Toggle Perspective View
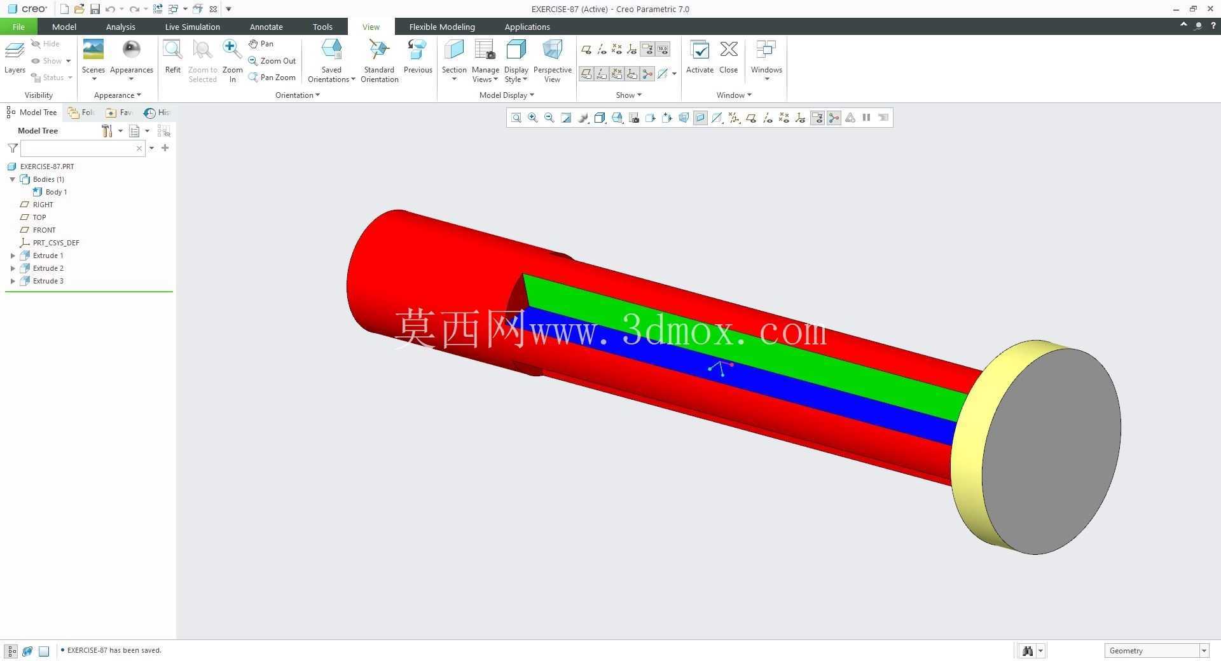This screenshot has height=661, width=1221. pyautogui.click(x=552, y=50)
